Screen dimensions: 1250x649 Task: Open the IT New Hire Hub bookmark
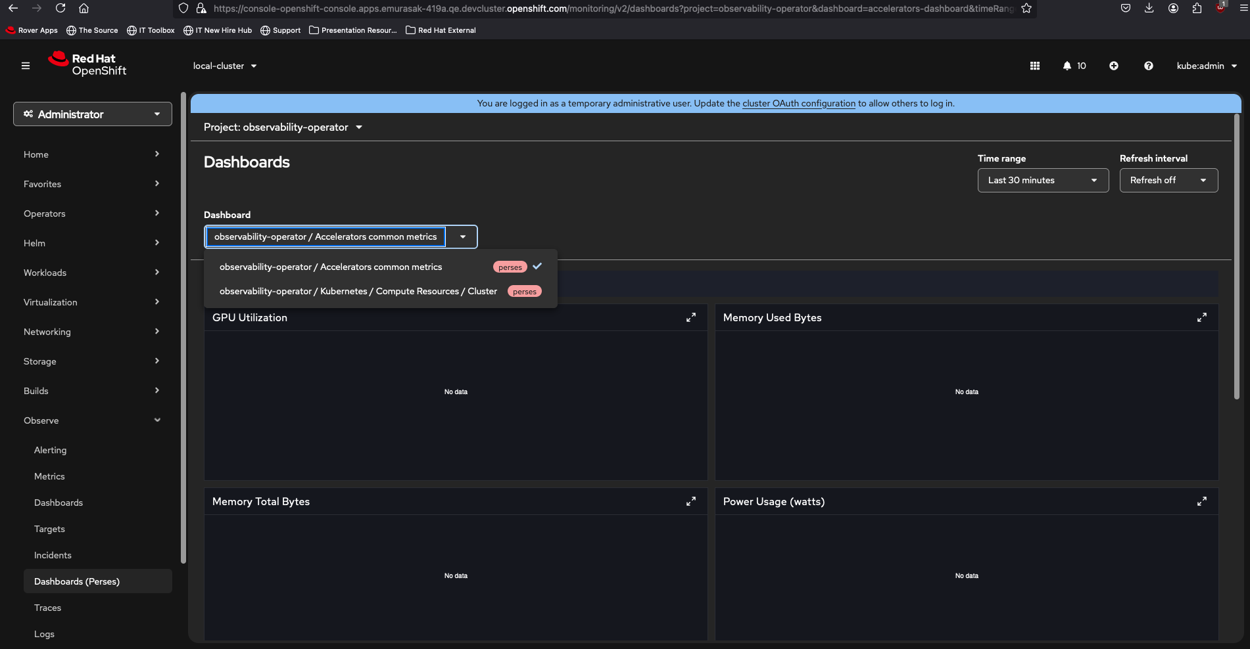coord(218,30)
